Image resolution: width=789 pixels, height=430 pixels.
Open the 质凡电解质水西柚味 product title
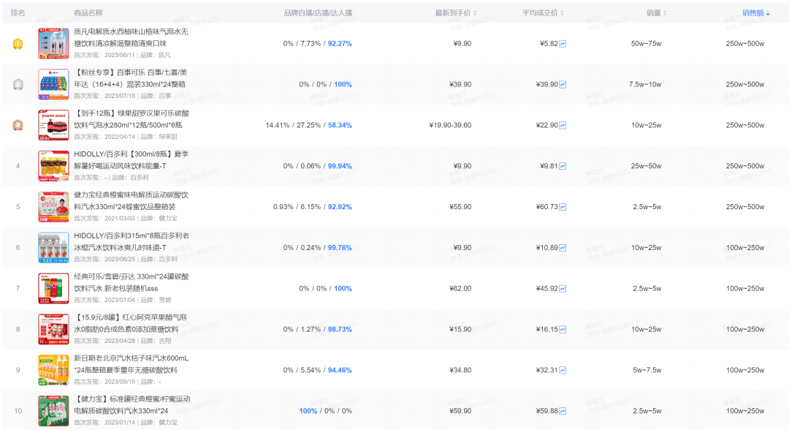(x=131, y=38)
